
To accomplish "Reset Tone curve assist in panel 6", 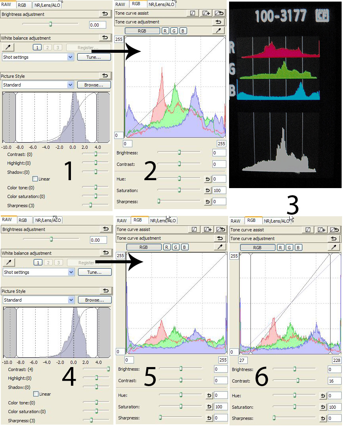I will click(x=334, y=230).
